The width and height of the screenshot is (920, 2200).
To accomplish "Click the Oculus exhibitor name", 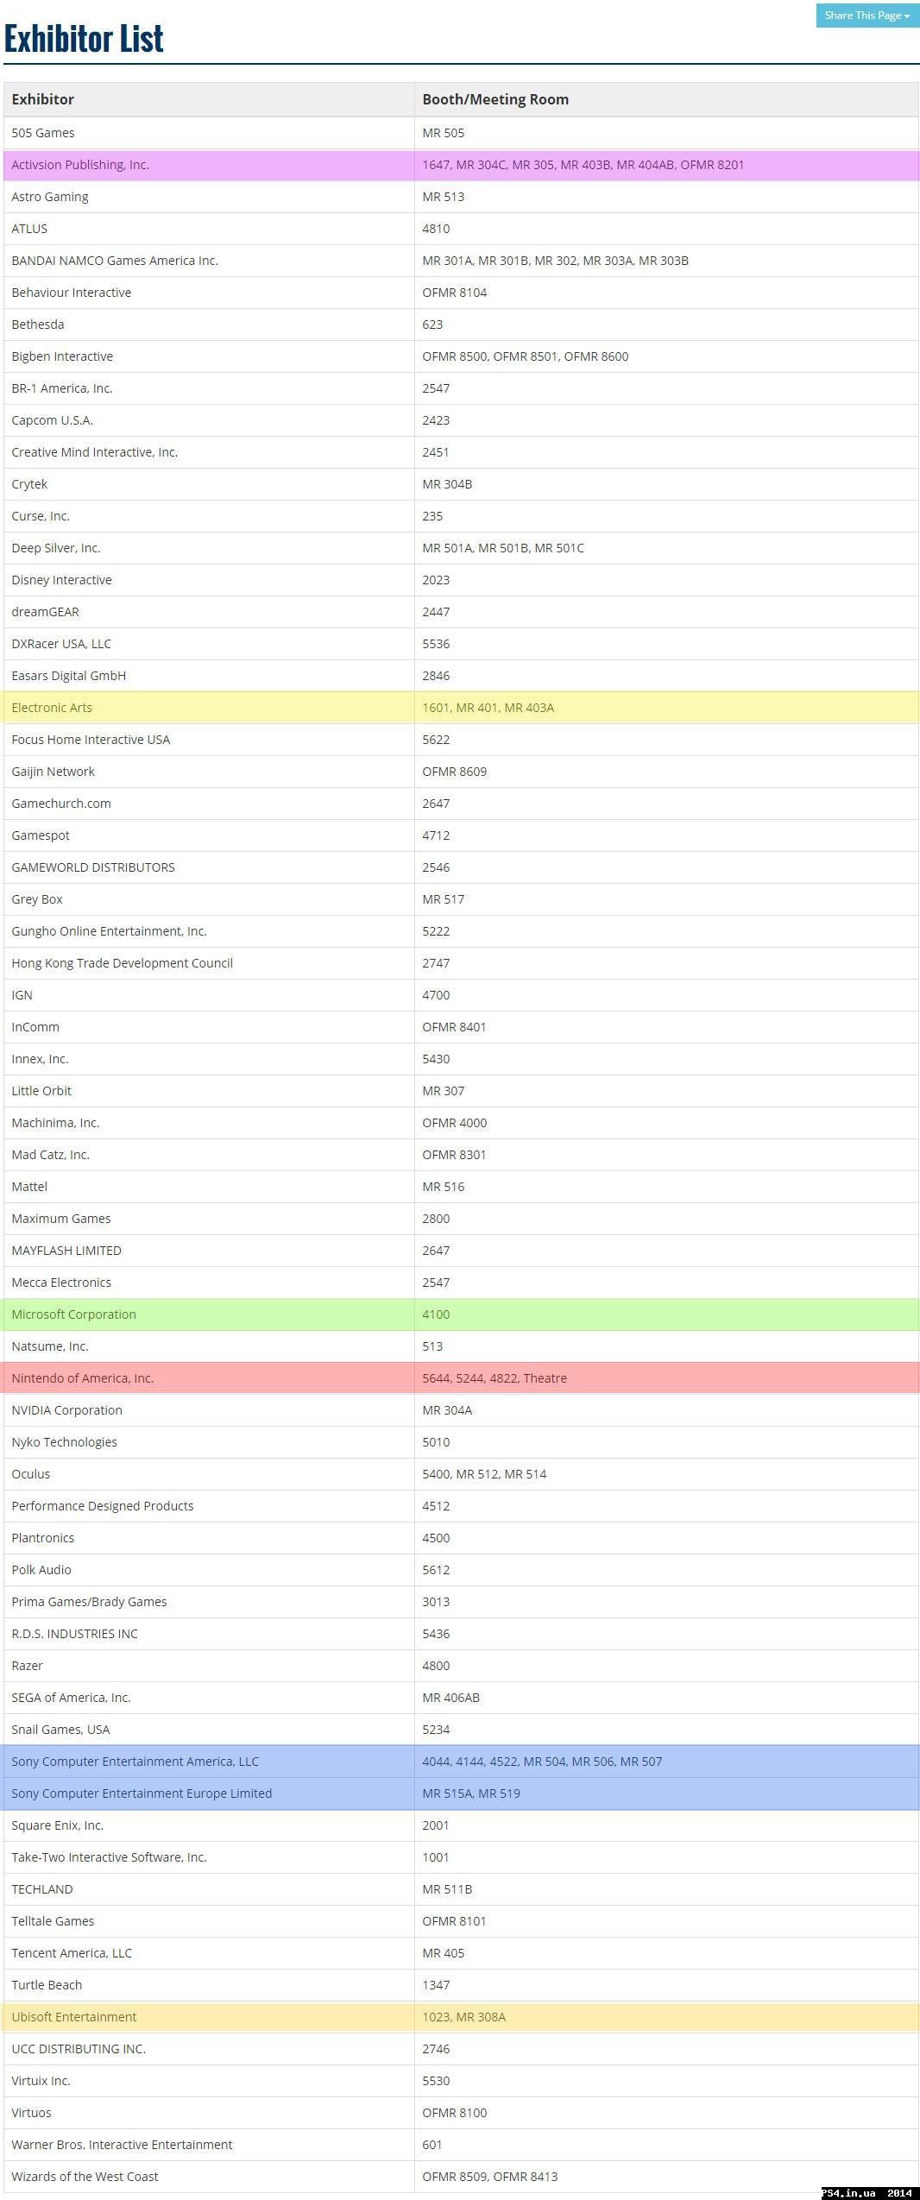I will tap(31, 1474).
